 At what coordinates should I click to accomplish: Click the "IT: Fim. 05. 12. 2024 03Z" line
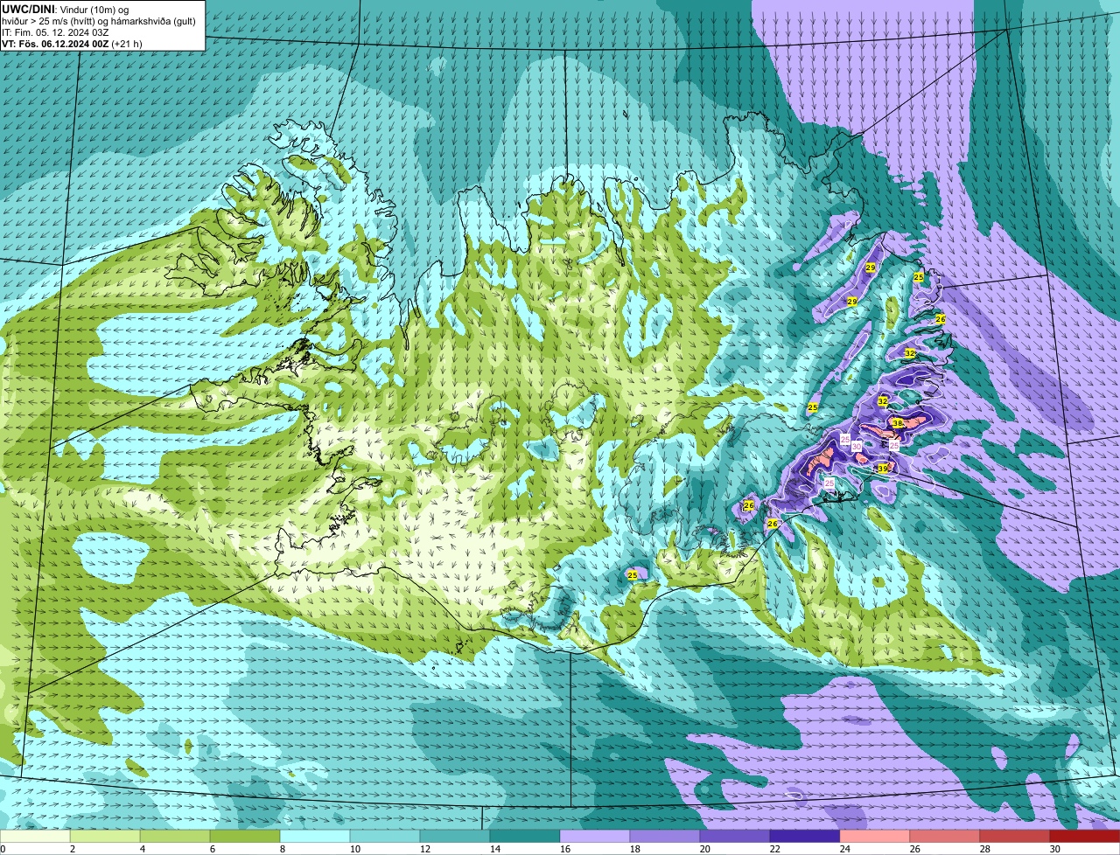tap(55, 32)
